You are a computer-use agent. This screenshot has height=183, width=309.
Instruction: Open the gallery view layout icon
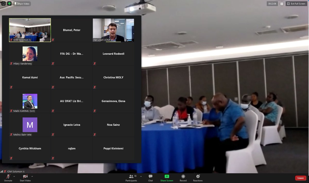tap(282, 4)
